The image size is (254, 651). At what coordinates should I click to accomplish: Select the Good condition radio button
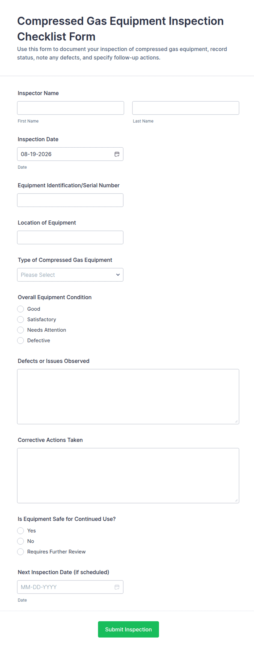[x=20, y=309]
